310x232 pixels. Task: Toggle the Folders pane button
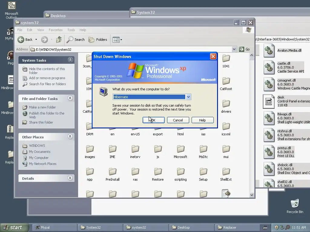98,40
